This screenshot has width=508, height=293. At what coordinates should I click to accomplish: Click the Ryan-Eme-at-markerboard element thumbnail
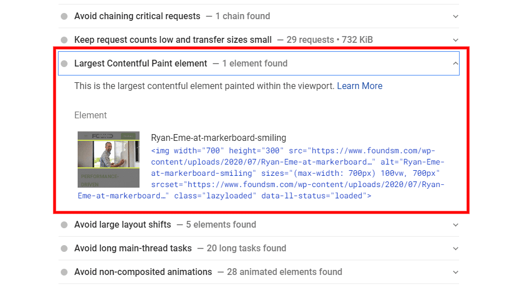[109, 159]
